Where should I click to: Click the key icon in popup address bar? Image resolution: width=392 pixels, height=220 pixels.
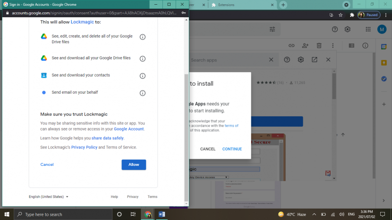pos(184,13)
